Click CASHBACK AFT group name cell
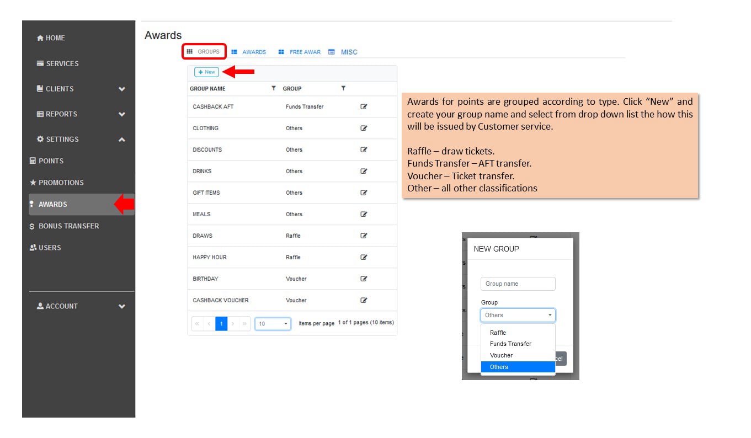This screenshot has height=438, width=751. pos(213,106)
